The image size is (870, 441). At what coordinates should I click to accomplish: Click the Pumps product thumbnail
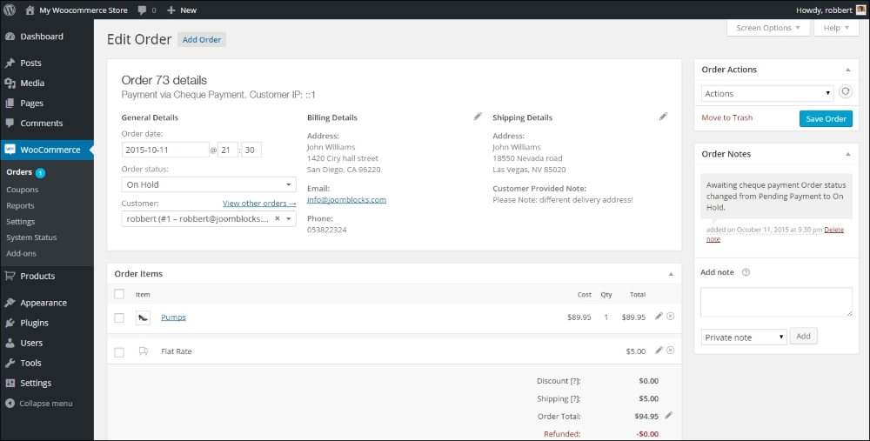(x=144, y=317)
